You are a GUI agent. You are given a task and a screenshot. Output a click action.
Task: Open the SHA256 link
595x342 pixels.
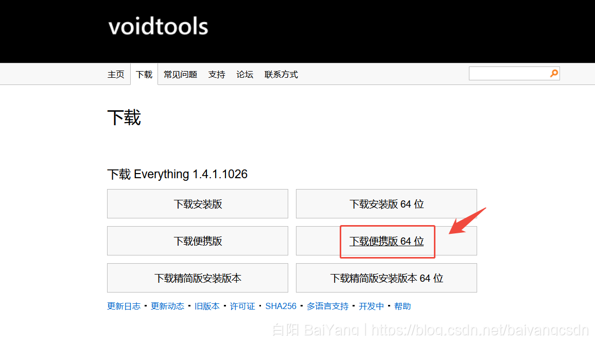(x=281, y=306)
